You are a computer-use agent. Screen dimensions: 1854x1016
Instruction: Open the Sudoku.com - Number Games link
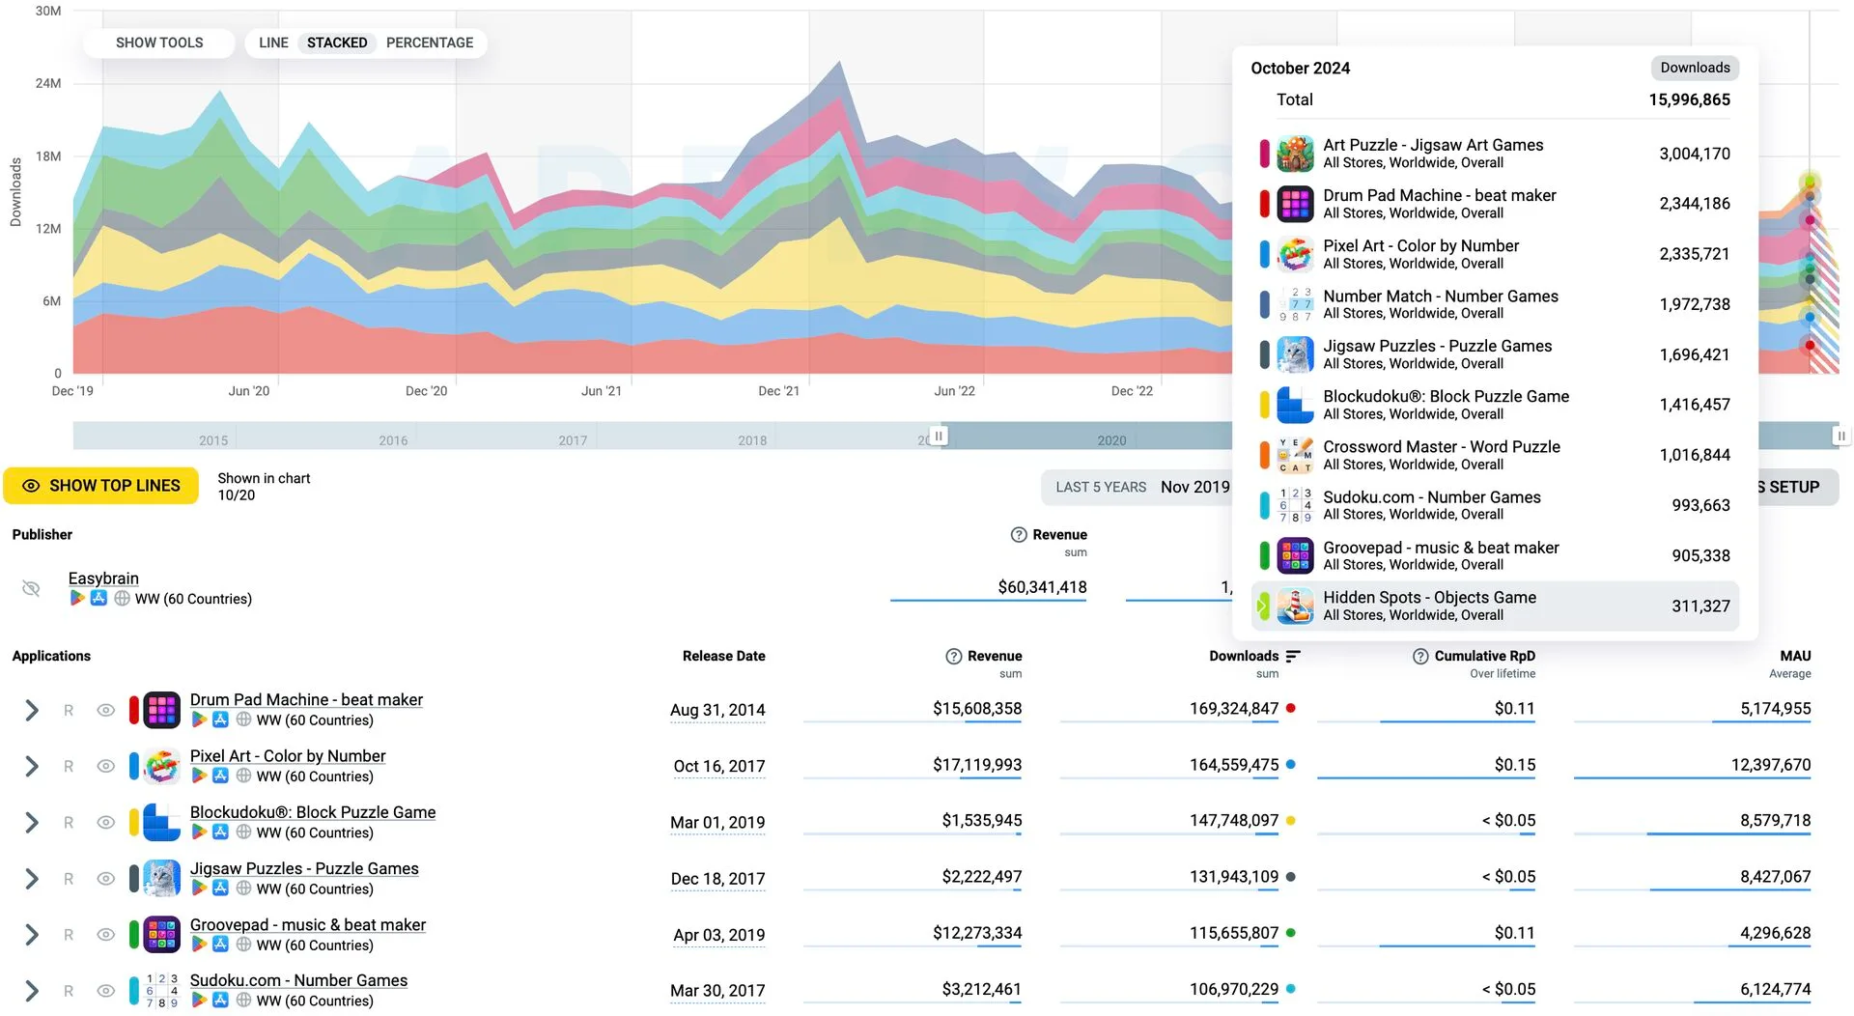point(298,980)
